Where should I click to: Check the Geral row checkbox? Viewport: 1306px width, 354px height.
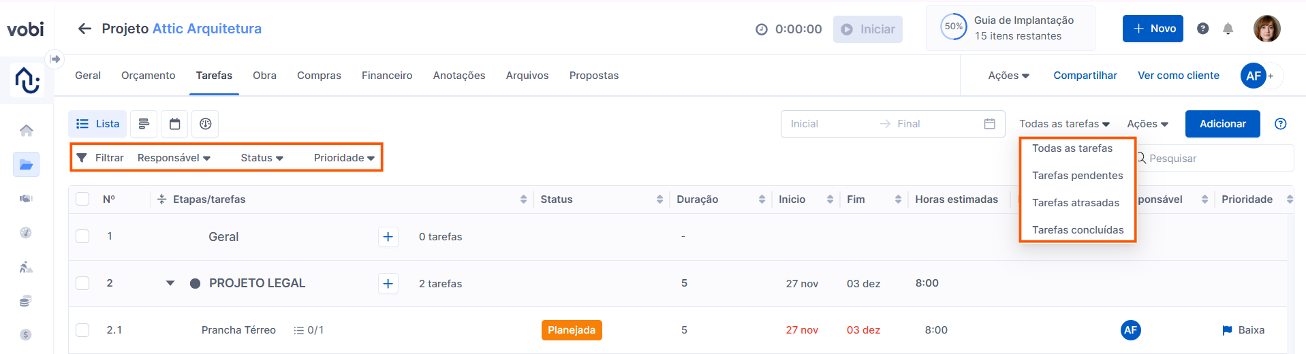[x=82, y=236]
